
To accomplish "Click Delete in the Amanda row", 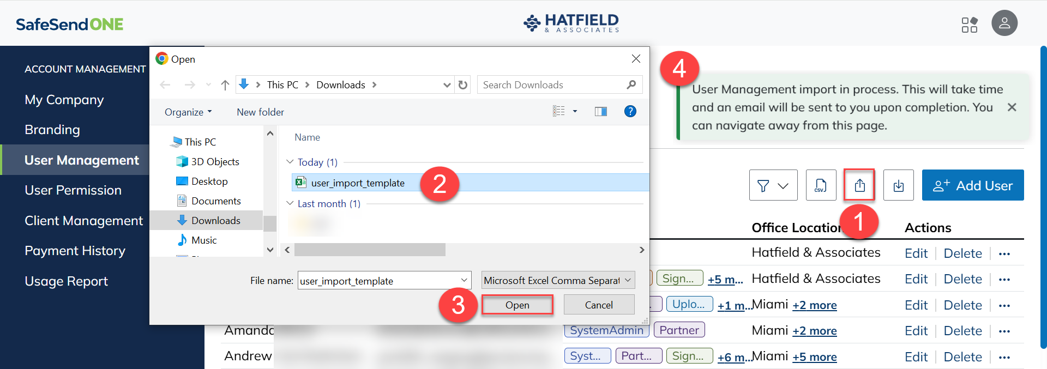I will pyautogui.click(x=962, y=331).
